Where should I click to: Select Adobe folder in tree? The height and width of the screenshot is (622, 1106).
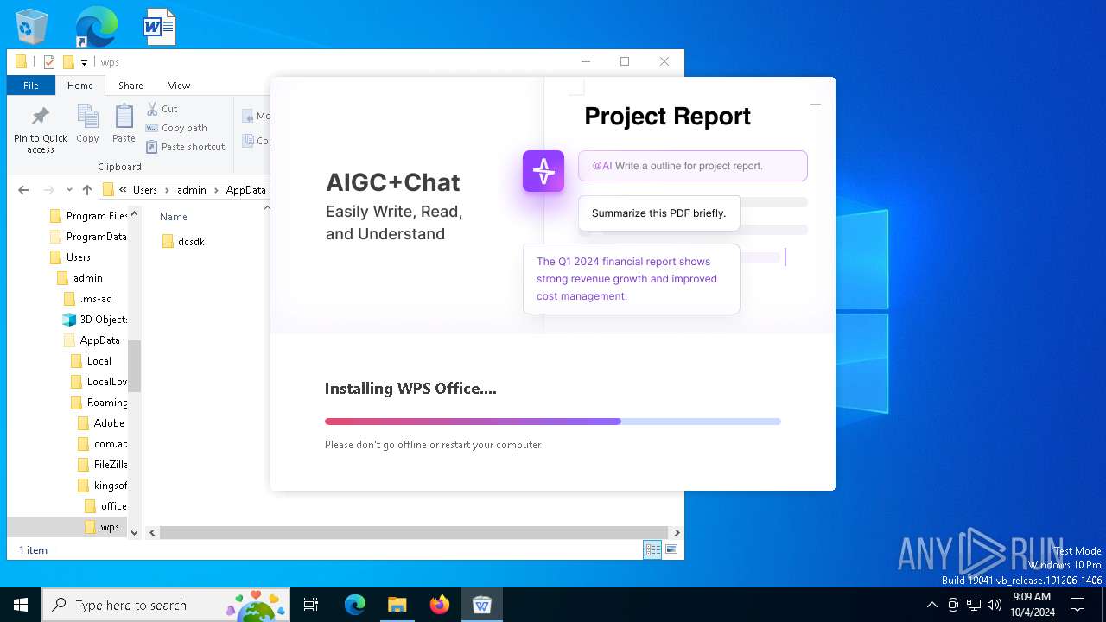[101, 423]
